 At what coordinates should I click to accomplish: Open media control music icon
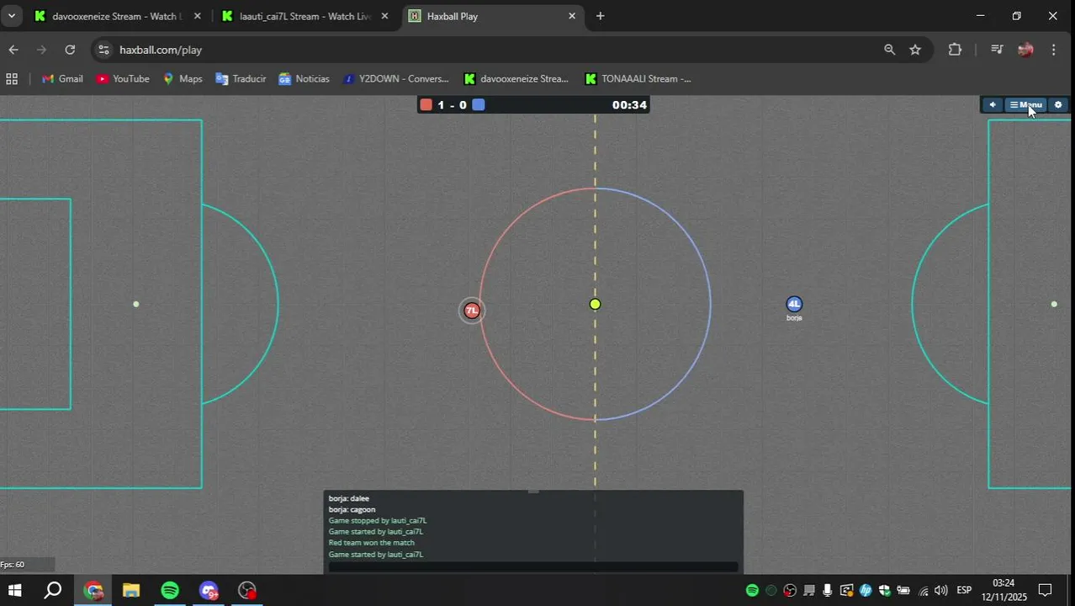coord(997,50)
